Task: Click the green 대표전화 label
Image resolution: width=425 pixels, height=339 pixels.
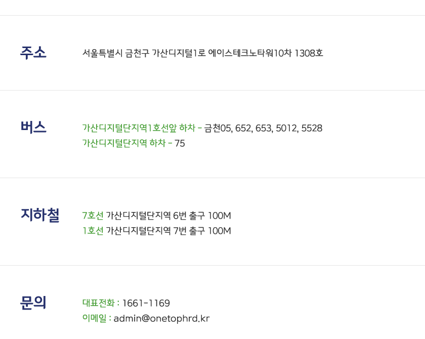Action: (99, 303)
